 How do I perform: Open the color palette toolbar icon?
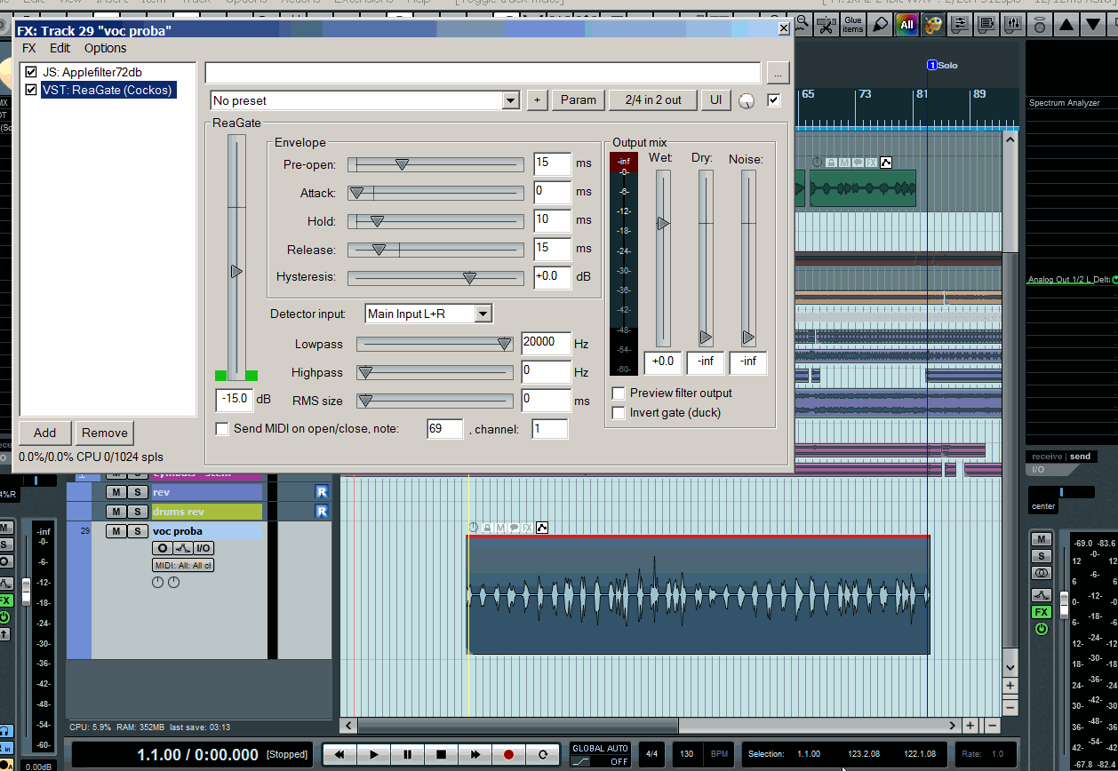pyautogui.click(x=932, y=24)
